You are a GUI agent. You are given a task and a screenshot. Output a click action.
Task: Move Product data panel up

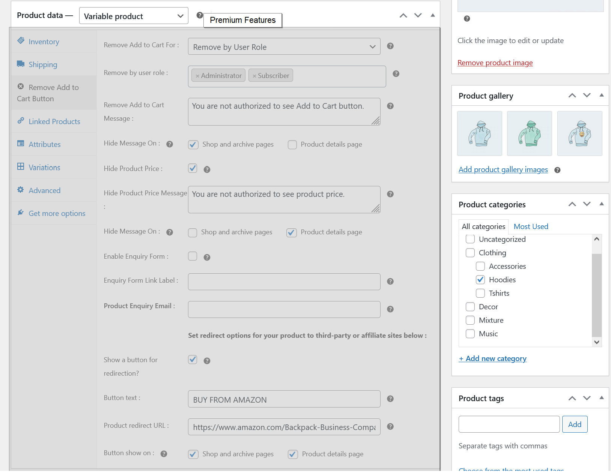[403, 15]
